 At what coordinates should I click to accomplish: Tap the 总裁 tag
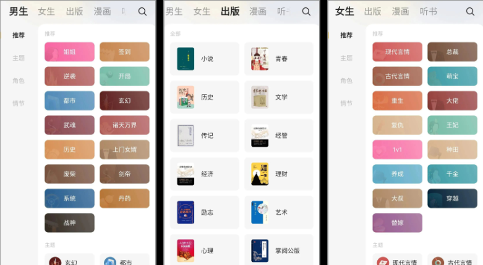tap(452, 52)
